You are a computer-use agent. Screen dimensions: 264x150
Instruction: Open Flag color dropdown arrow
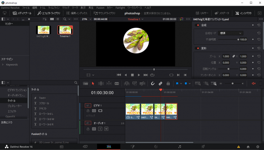click(181, 83)
